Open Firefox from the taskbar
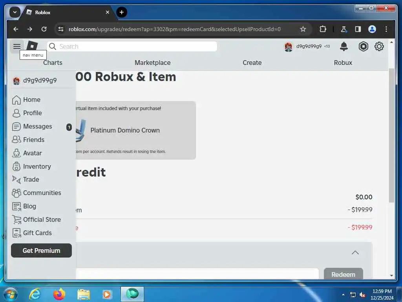Viewport: 402px width, 302px height. [59, 294]
